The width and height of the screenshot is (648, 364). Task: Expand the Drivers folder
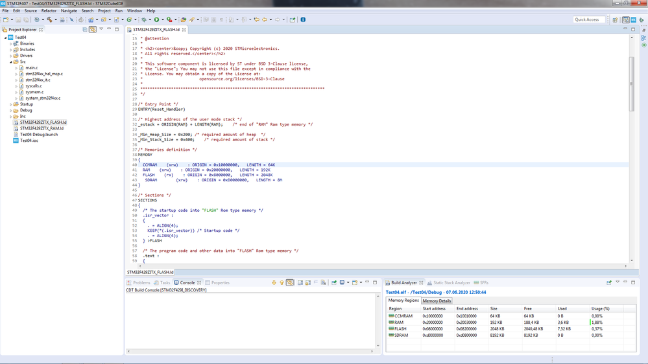pyautogui.click(x=11, y=56)
